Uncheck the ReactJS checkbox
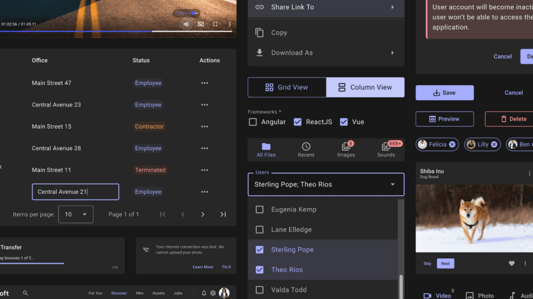Screen dimensions: 533x299 click(x=297, y=122)
